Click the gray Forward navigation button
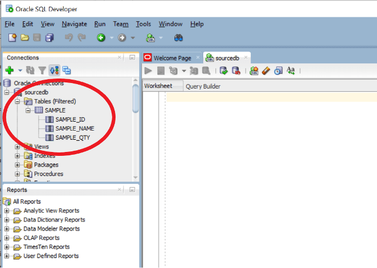 pyautogui.click(x=122, y=38)
